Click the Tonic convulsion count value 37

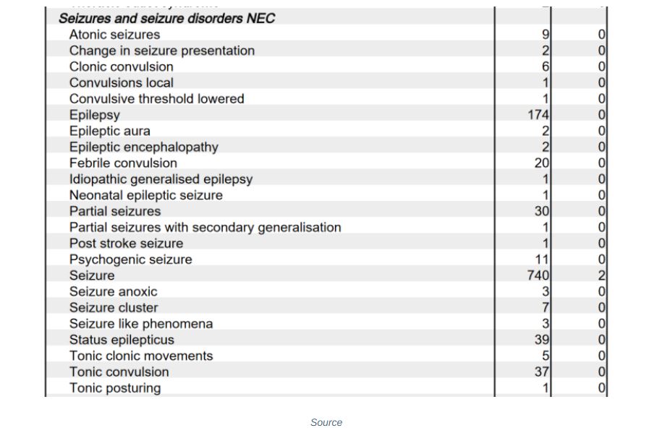541,372
